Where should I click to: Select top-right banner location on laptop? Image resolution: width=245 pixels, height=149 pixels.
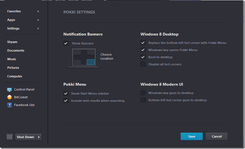pos(91,52)
